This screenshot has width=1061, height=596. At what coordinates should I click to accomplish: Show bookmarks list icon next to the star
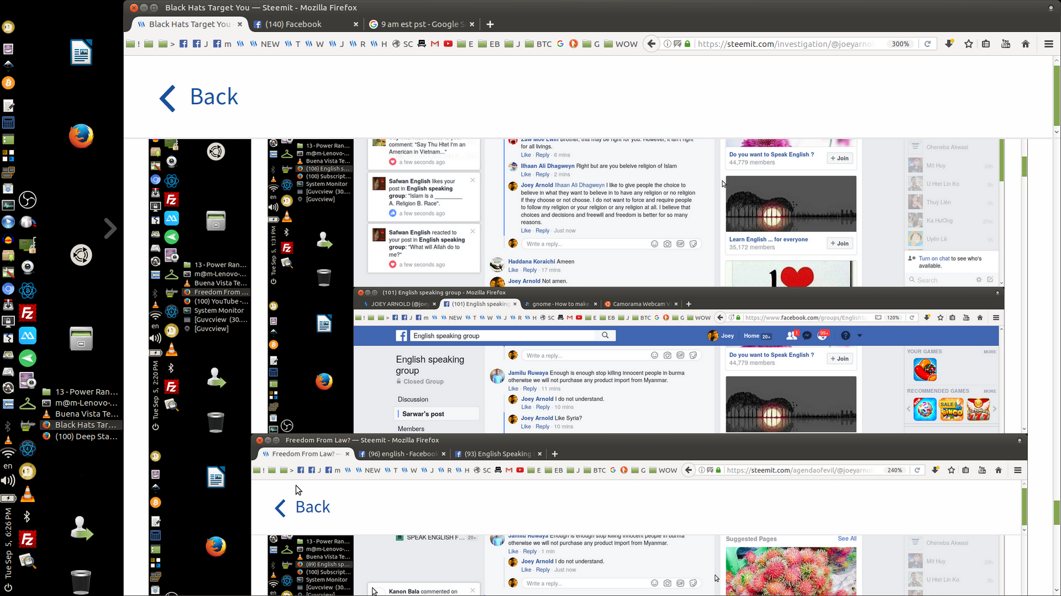986,44
